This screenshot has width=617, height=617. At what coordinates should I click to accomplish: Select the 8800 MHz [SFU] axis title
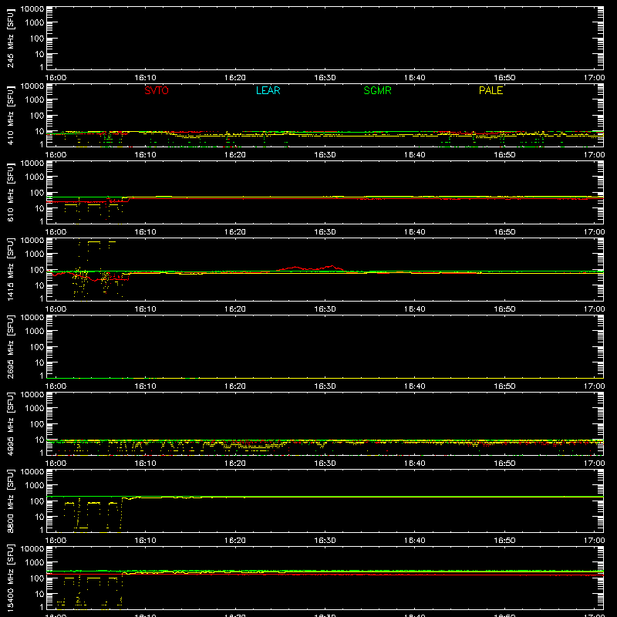point(10,501)
